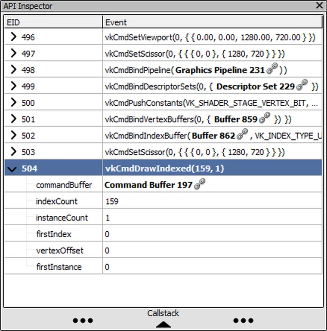Screen dimensions: 327x331
Task: Select the commandBuffer parameter row
Action: (x=163, y=185)
